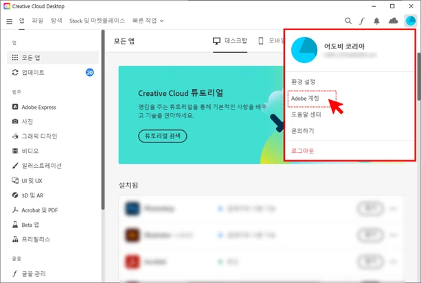Open 업데이트 label in the sidebar
The image size is (421, 283).
click(33, 73)
